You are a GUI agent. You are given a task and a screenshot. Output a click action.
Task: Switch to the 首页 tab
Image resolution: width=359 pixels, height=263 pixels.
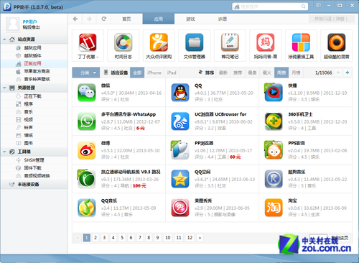pyautogui.click(x=126, y=19)
